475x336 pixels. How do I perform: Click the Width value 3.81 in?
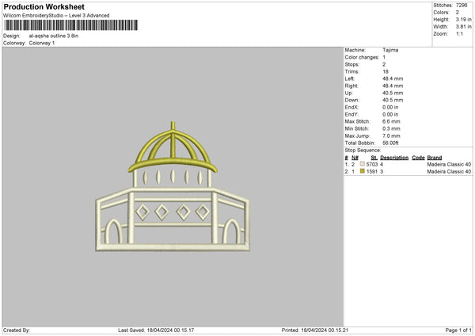click(464, 27)
